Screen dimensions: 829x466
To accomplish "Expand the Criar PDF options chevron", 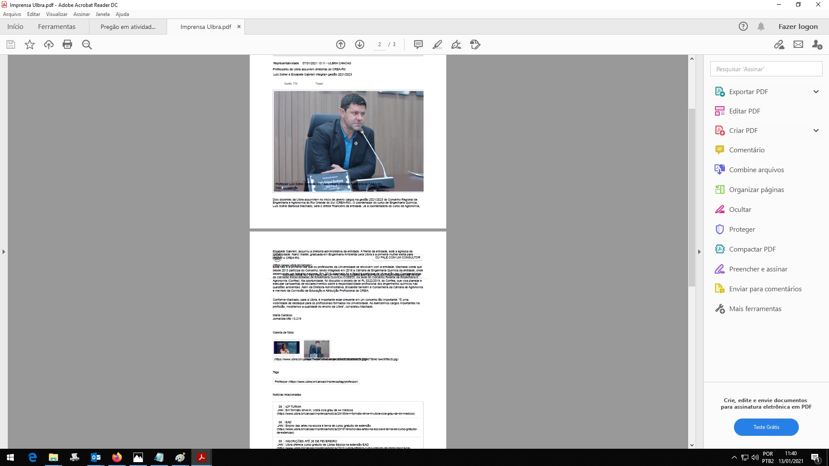I will pyautogui.click(x=816, y=130).
